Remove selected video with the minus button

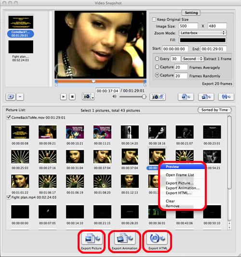click(20, 97)
